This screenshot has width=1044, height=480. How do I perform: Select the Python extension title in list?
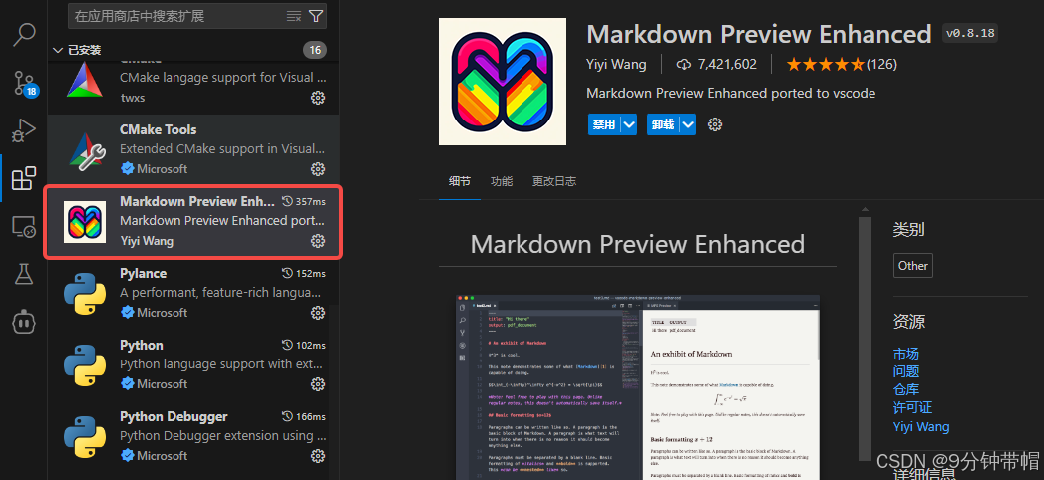click(142, 345)
